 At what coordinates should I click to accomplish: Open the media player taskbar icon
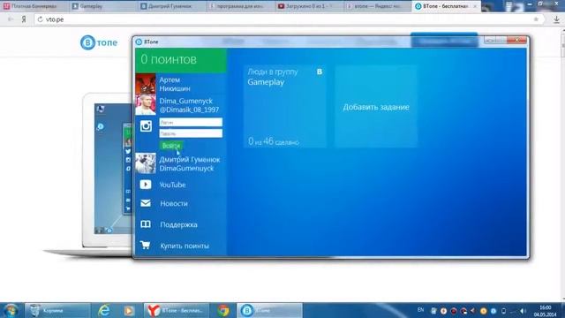(129, 310)
